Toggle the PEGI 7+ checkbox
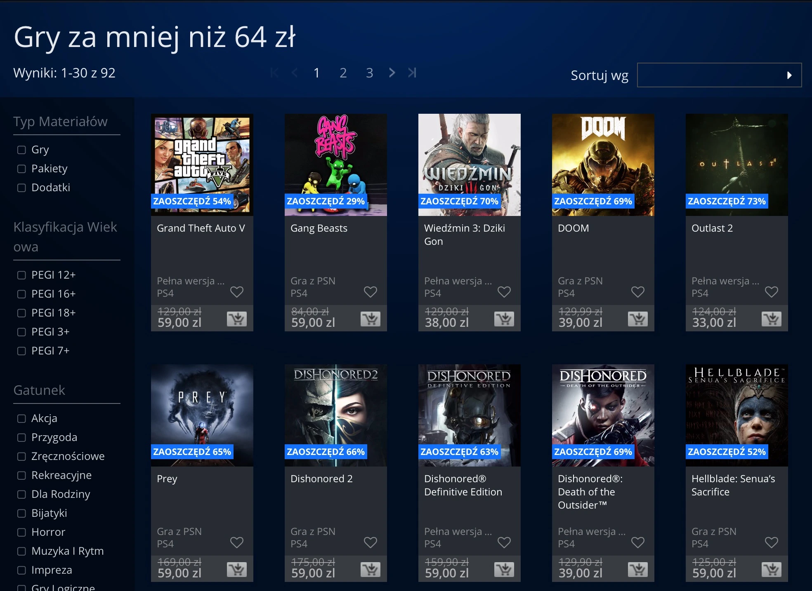Screen dimensions: 812x591 pos(21,351)
